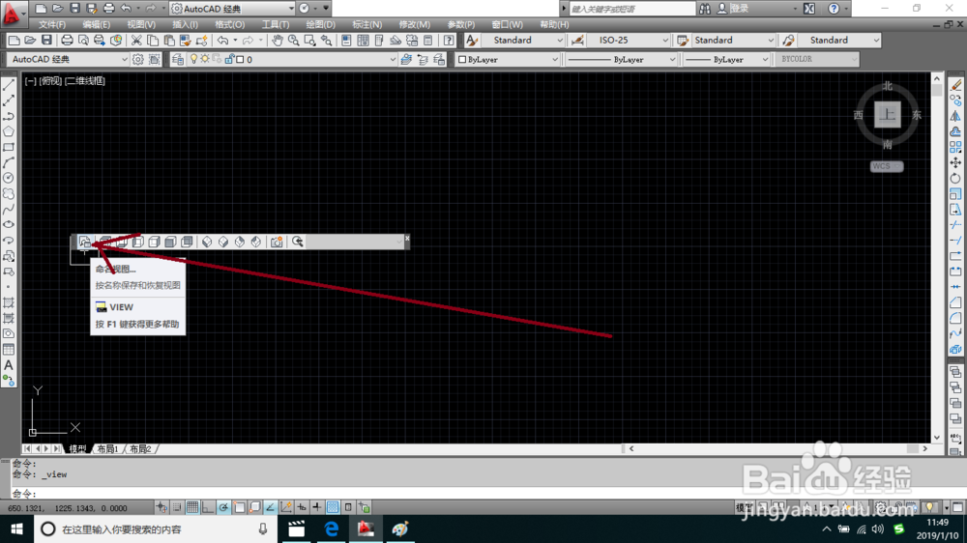967x543 pixels.
Task: Select the Rectangle draw tool
Action: tap(9, 147)
